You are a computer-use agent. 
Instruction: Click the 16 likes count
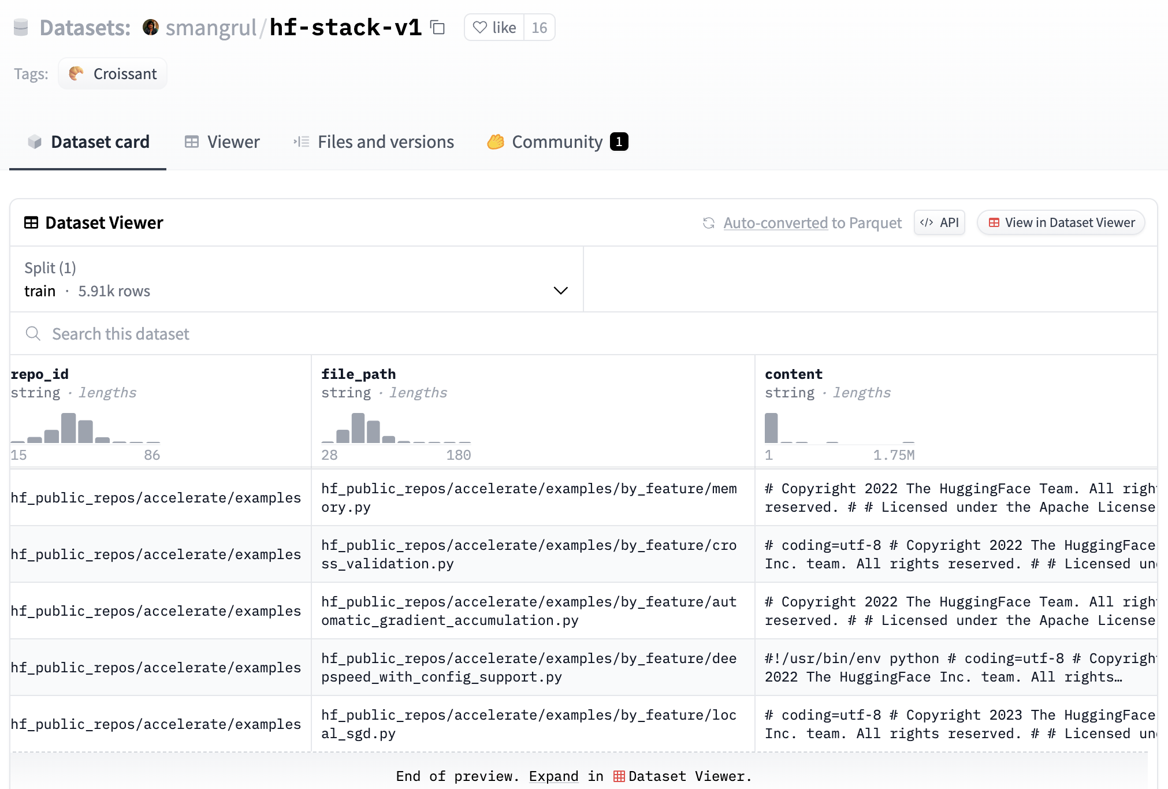coord(539,28)
